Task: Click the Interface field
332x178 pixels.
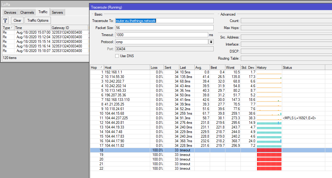Action: (x=286, y=44)
